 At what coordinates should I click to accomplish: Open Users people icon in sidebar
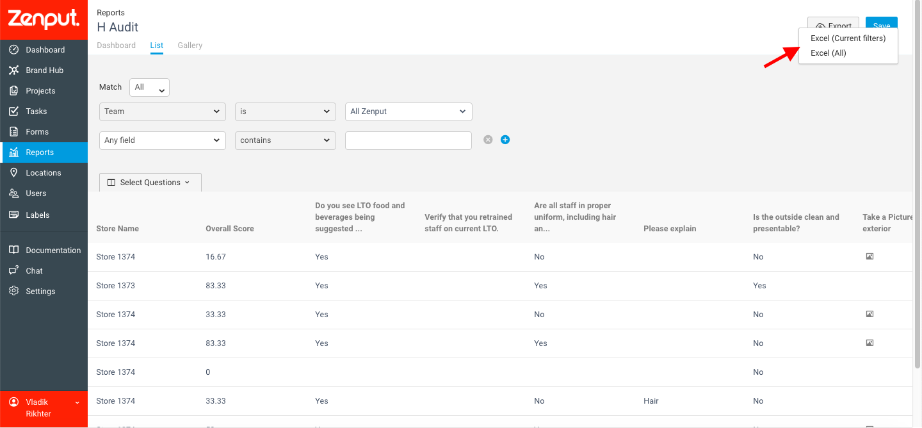[13, 193]
